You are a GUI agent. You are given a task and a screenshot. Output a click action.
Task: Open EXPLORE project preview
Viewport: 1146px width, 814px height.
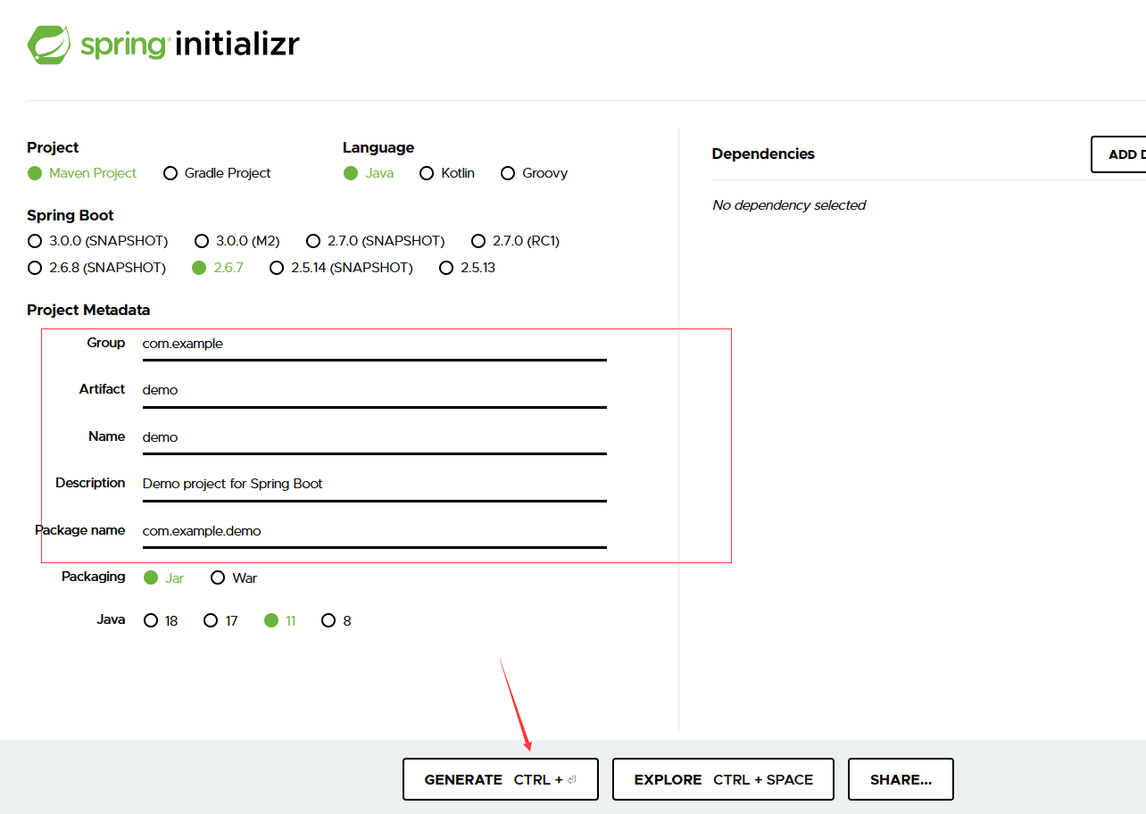pyautogui.click(x=723, y=779)
